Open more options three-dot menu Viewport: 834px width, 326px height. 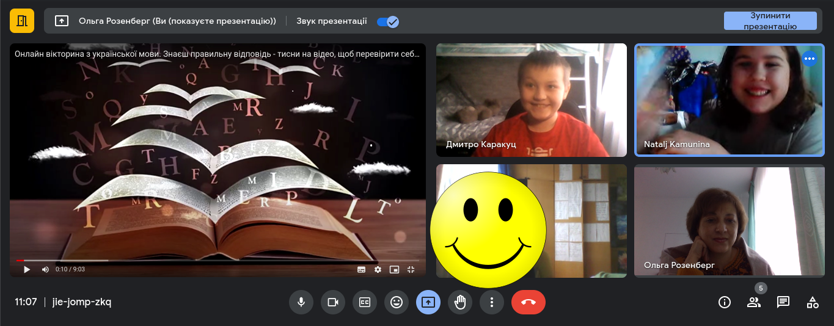[x=492, y=302]
